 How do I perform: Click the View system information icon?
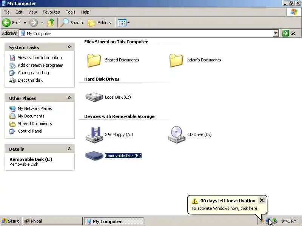[x=12, y=58]
